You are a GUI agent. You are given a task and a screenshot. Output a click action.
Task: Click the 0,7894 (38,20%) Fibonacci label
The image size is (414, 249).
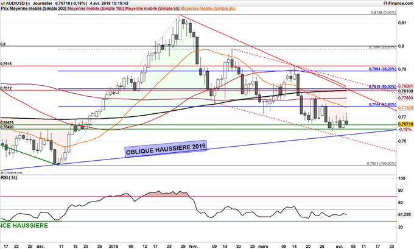[382, 69]
